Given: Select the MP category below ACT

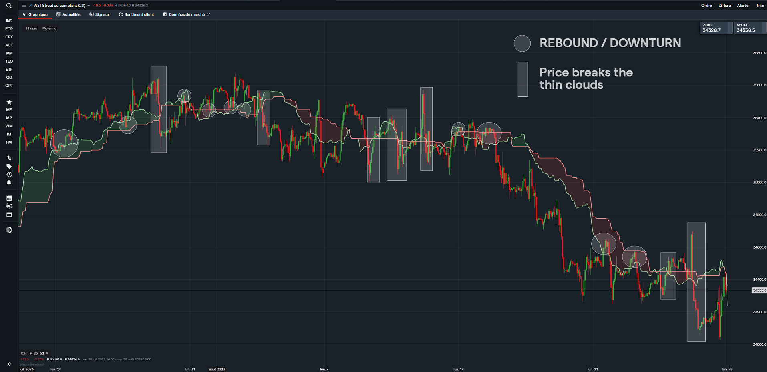Looking at the screenshot, I should click(9, 53).
